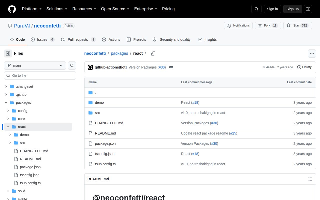Select README.md in sidebar tree
The image size is (320, 200).
click(30, 159)
